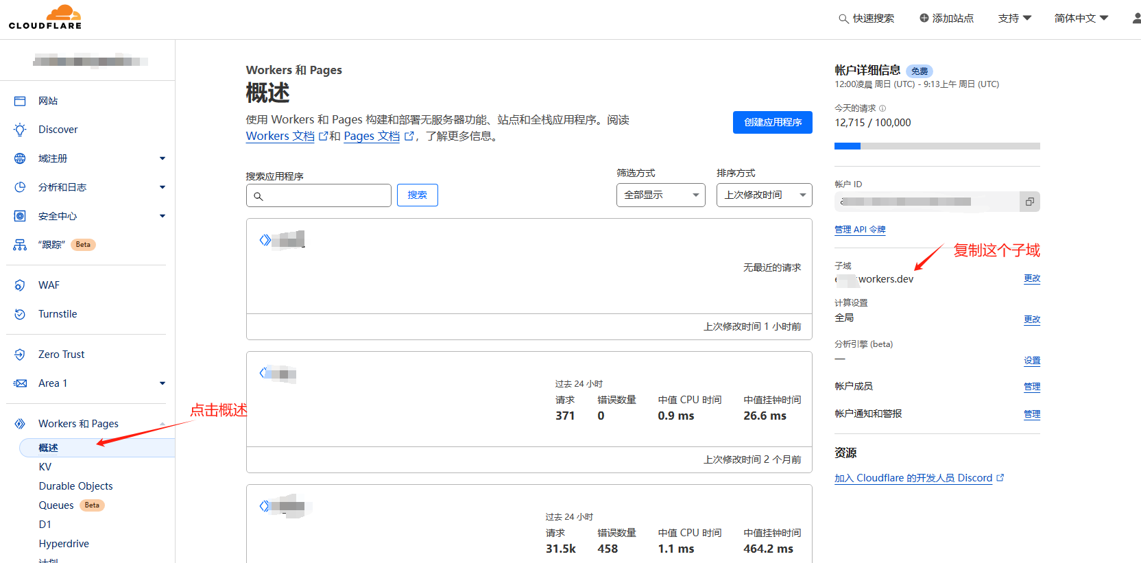
Task: Click the 分析和日志 chart icon
Action: (20, 187)
